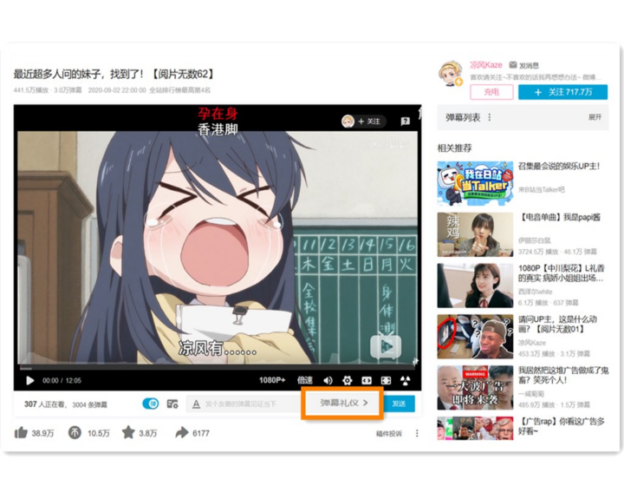Open danmaku display settings icon
This screenshot has width=624, height=499.
172,404
